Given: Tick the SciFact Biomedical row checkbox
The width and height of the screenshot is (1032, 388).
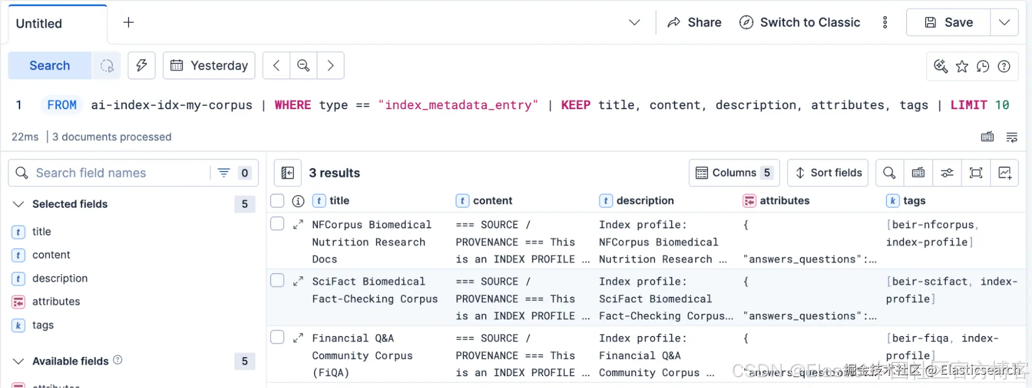Looking at the screenshot, I should [x=277, y=280].
